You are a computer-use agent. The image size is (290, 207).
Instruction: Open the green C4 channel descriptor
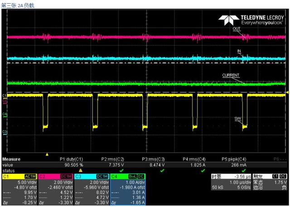coord(128,189)
